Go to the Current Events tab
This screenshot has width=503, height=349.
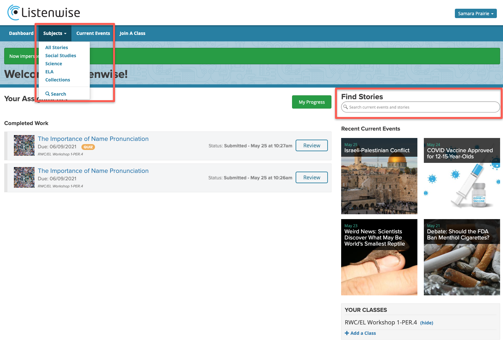[93, 33]
